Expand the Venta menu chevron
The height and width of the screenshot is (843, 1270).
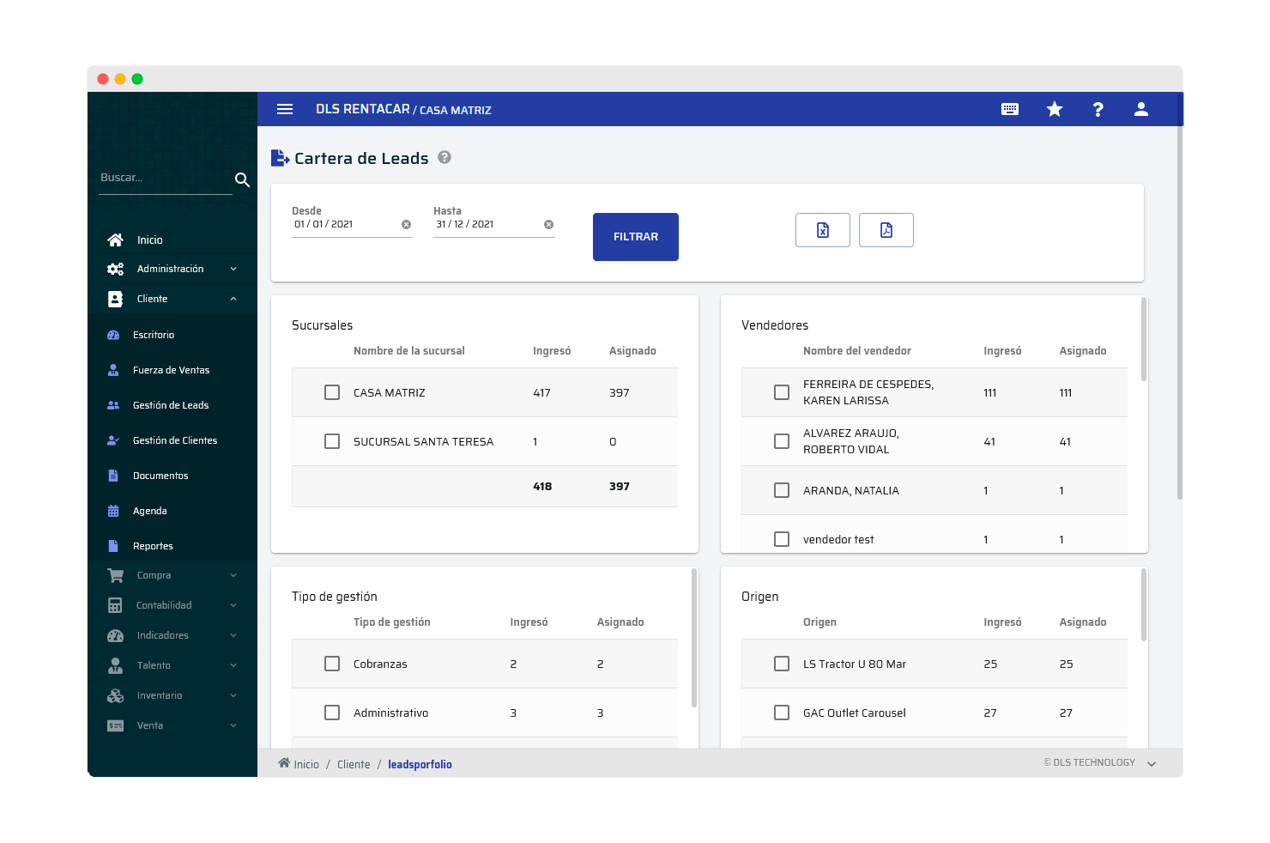pos(233,725)
